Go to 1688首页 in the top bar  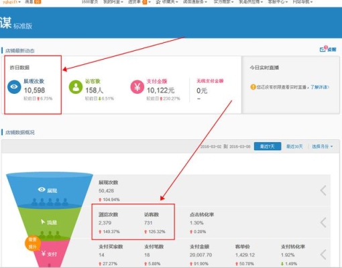point(90,2)
